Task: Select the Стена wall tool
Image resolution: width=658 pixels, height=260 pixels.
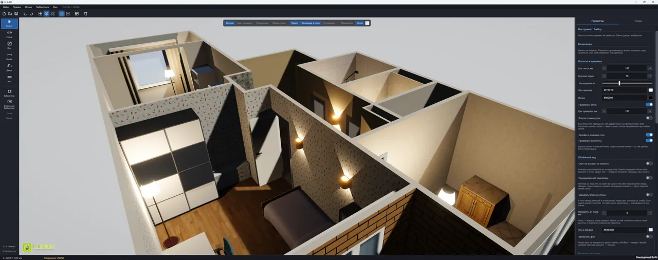Action: pos(9,34)
